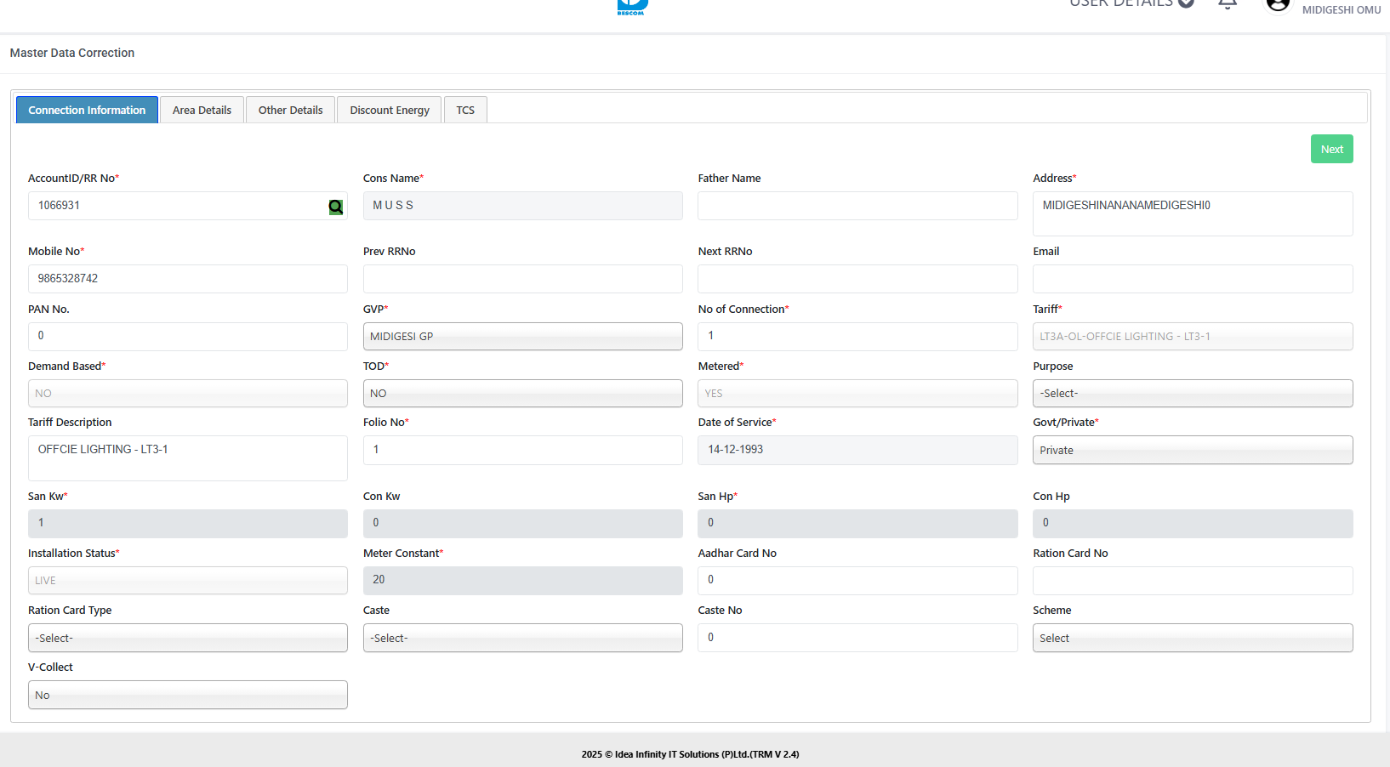
Task: Click the search icon in AccountID field
Action: click(336, 207)
